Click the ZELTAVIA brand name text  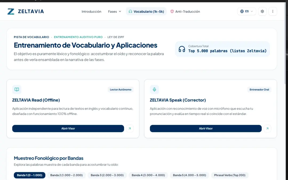tap(31, 11)
